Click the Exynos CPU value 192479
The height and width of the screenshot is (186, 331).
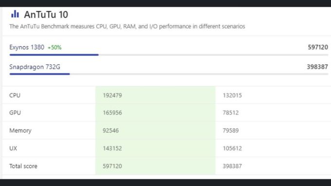(112, 95)
